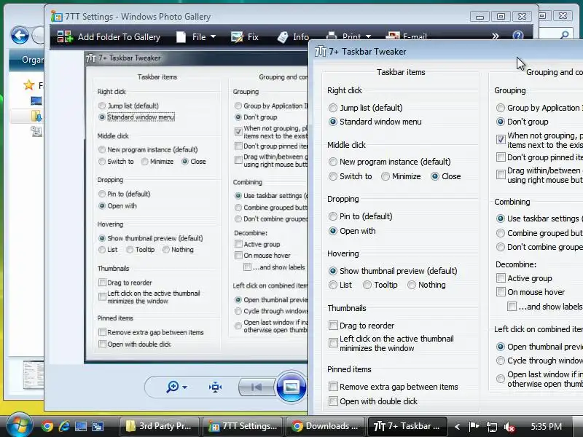Switch to Downloads Chrome taskbar button
This screenshot has width=583, height=437.
(x=325, y=426)
